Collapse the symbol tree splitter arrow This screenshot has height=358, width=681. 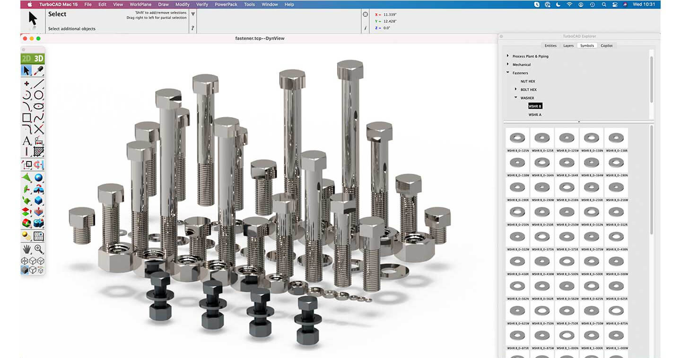coord(579,122)
